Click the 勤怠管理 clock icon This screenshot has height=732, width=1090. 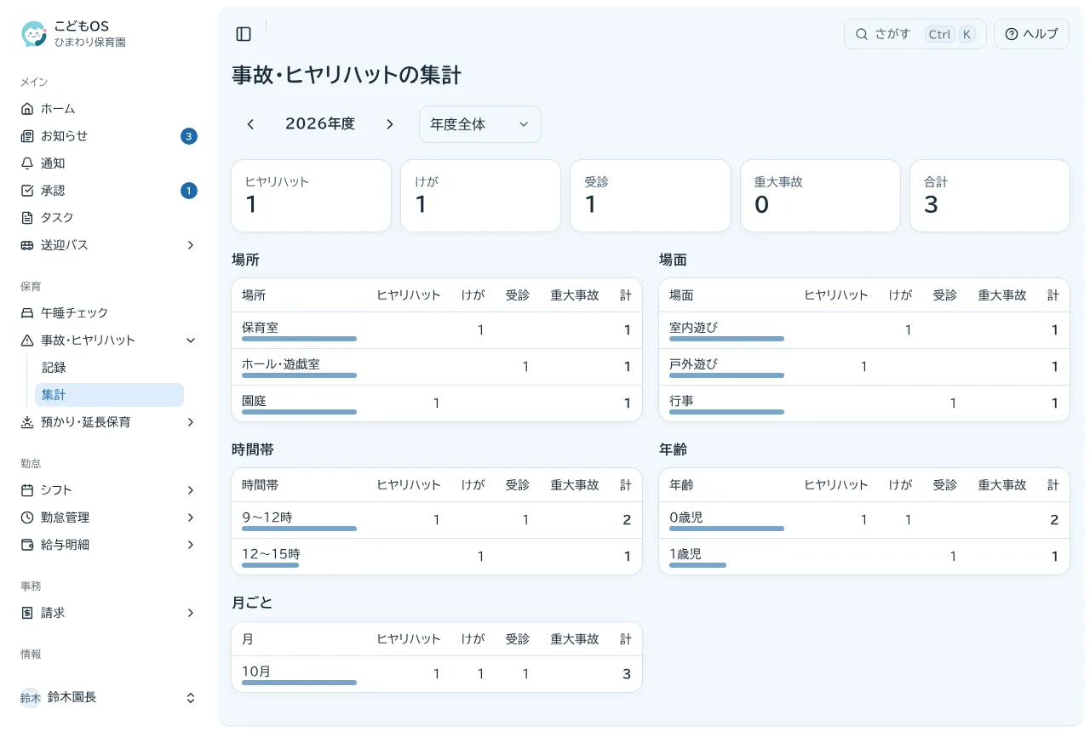pyautogui.click(x=27, y=518)
